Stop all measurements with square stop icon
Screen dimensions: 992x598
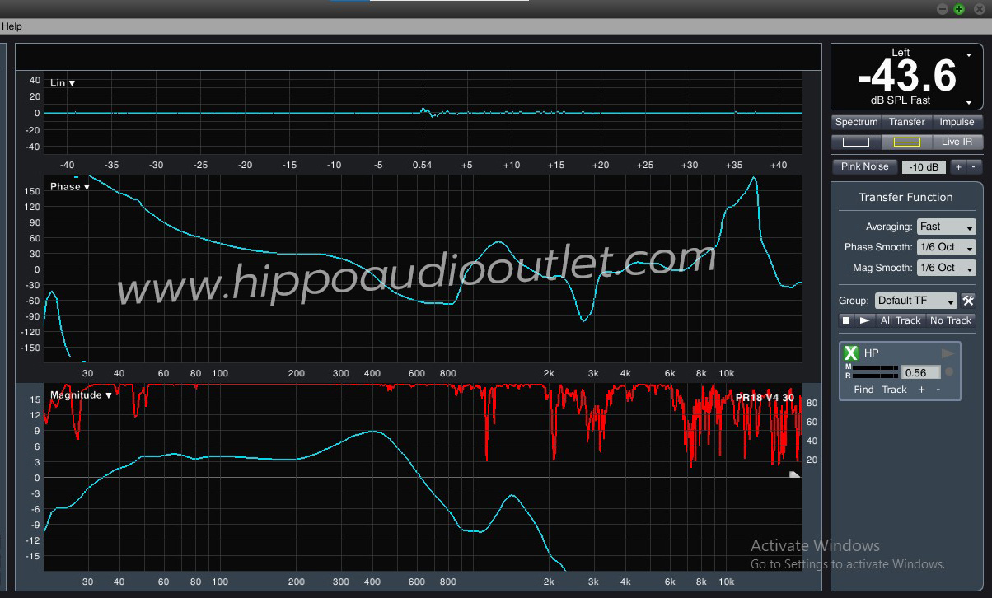(846, 320)
